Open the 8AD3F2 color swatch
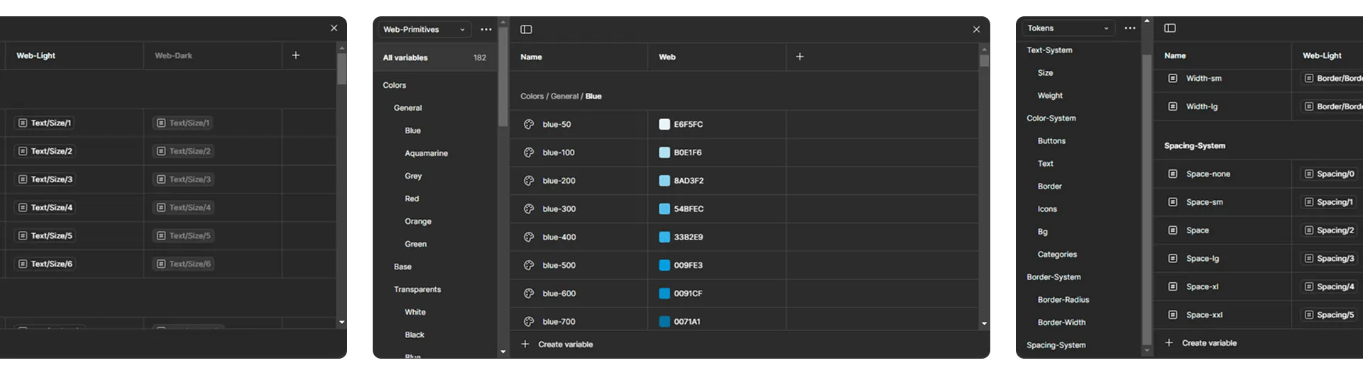 (664, 181)
